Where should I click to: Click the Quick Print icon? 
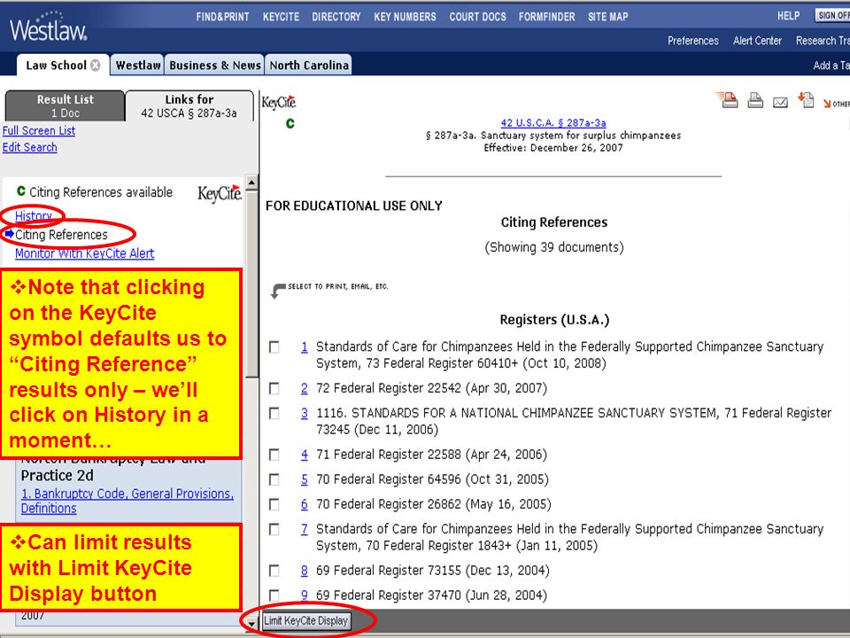point(726,100)
